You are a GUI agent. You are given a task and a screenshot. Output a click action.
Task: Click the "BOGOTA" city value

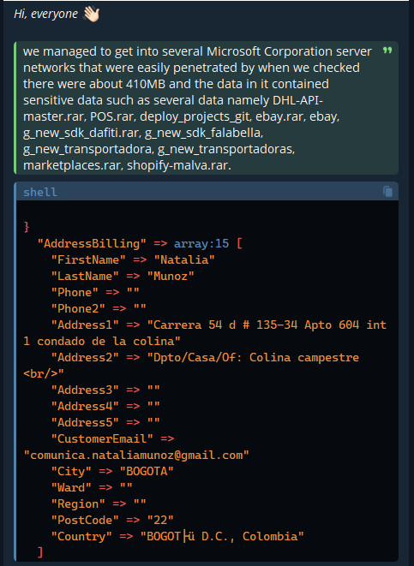(147, 471)
